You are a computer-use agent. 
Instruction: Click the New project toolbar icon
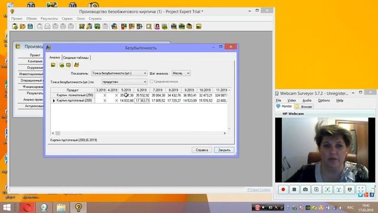point(15,26)
